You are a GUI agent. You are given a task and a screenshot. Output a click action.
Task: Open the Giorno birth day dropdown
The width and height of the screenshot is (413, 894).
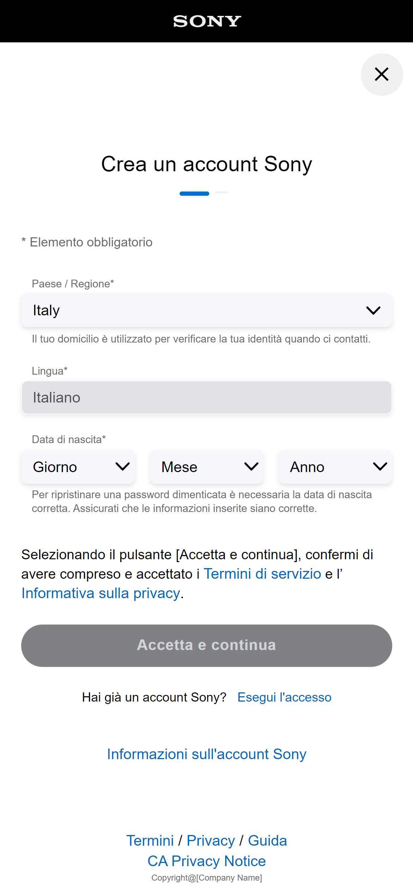(78, 467)
